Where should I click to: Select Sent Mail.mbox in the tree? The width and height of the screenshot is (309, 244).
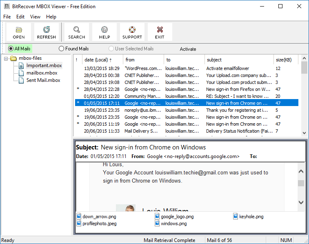coord(43,80)
